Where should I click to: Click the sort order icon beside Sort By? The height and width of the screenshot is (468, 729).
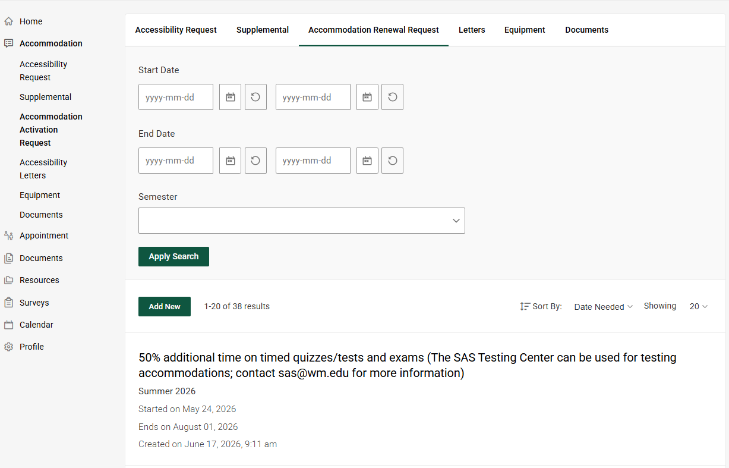click(x=525, y=306)
